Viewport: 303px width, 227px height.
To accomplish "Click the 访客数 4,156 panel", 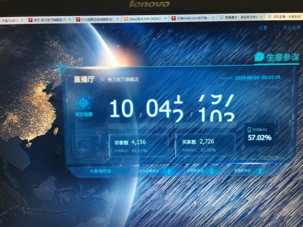I will coord(139,146).
